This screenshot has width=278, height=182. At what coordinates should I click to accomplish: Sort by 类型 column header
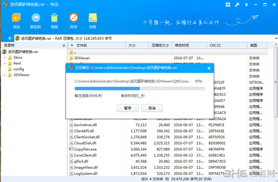coord(257,45)
